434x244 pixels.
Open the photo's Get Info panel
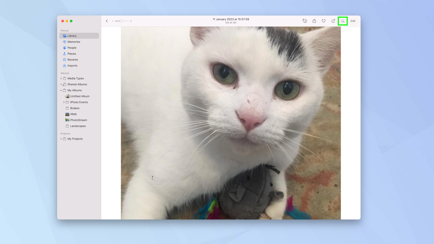tap(305, 21)
